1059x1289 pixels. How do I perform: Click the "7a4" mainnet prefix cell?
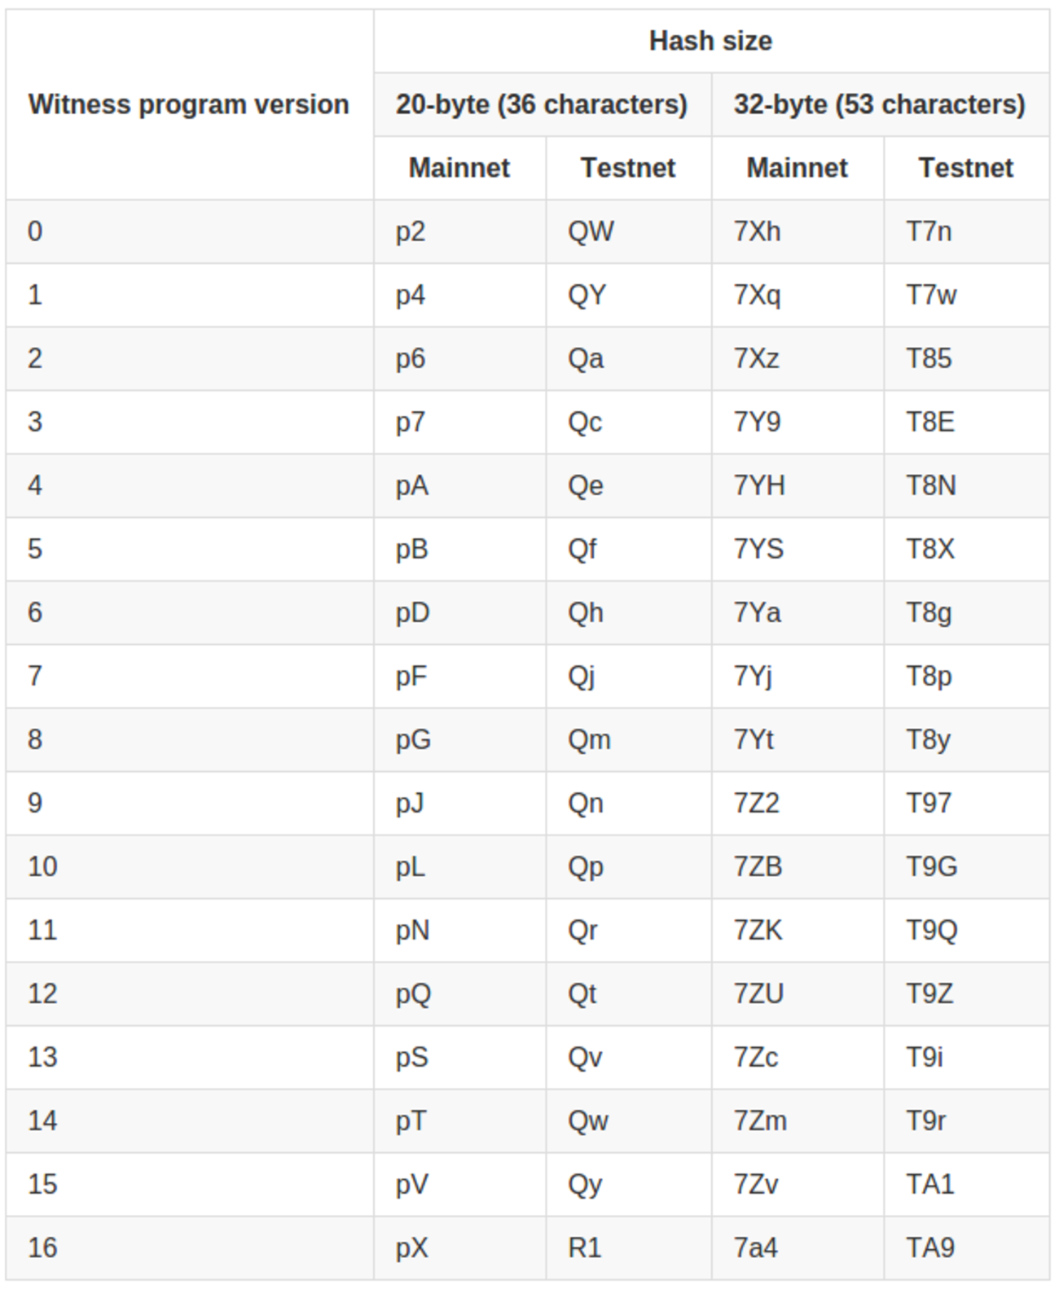pyautogui.click(x=755, y=1247)
